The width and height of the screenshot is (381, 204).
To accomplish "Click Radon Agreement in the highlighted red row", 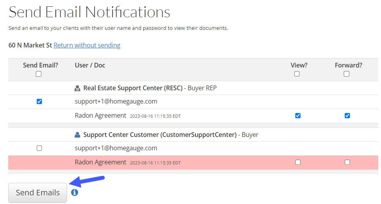I will [100, 162].
